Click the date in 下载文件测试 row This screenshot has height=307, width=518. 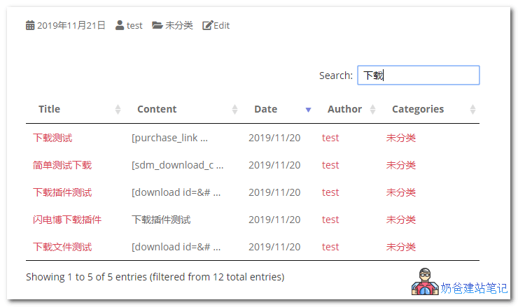(274, 247)
